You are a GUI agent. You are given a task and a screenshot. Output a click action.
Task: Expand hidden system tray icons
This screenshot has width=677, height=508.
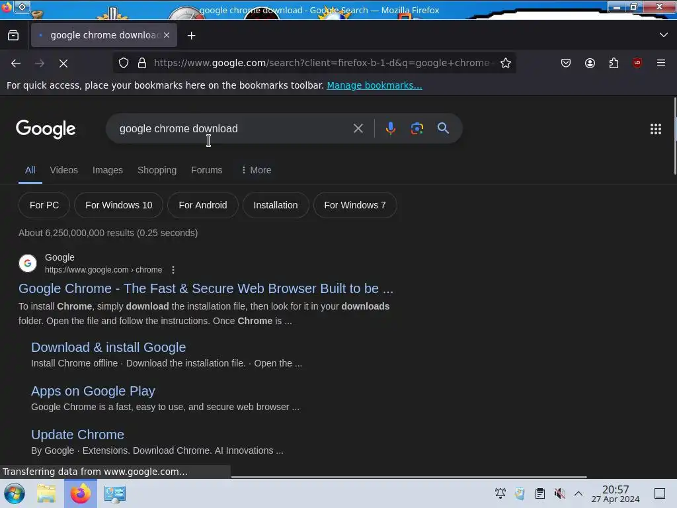[x=578, y=493]
